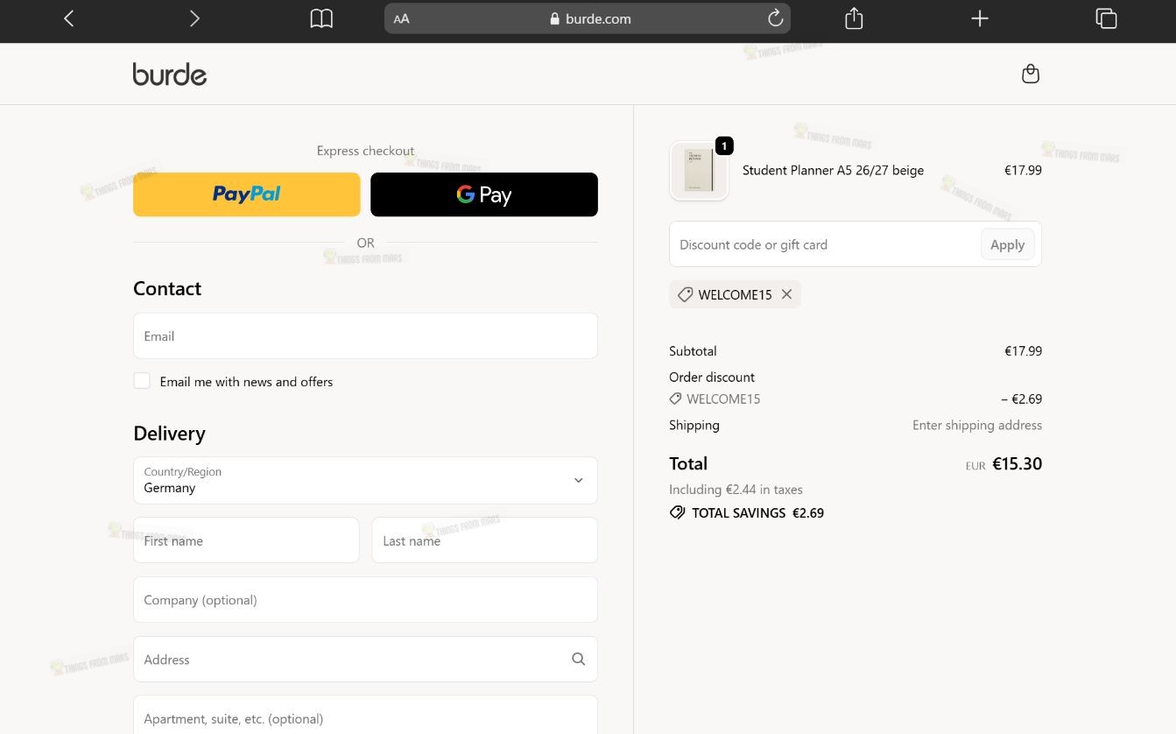Open the shopping bag cart
Screen dimensions: 1176x734
pos(1031,74)
